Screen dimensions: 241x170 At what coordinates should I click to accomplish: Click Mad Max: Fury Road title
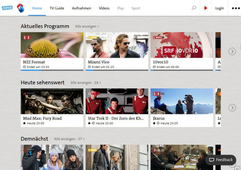[x=42, y=118]
